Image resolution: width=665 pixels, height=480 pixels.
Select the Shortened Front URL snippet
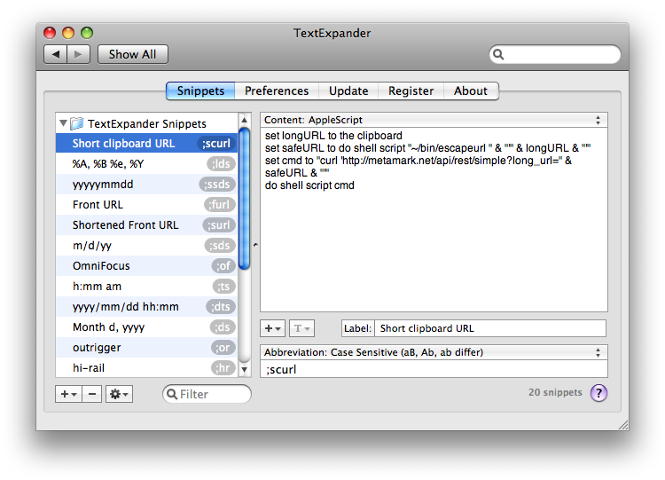pyautogui.click(x=146, y=225)
